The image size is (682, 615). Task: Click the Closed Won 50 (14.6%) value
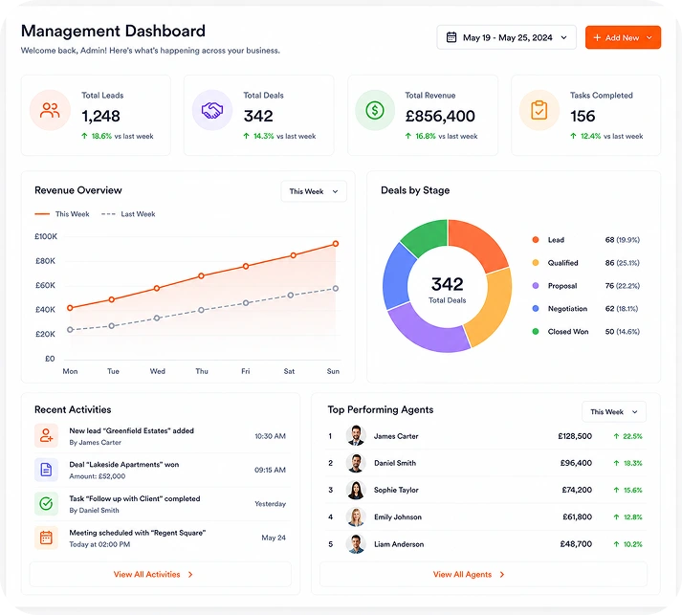point(622,332)
